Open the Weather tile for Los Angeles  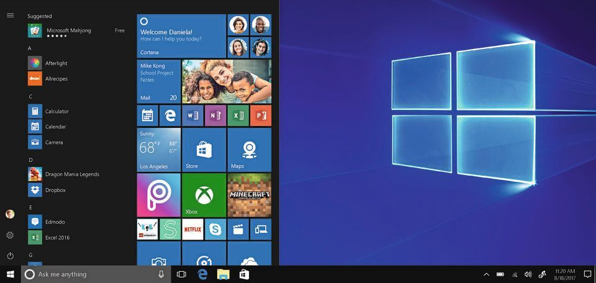(x=158, y=150)
